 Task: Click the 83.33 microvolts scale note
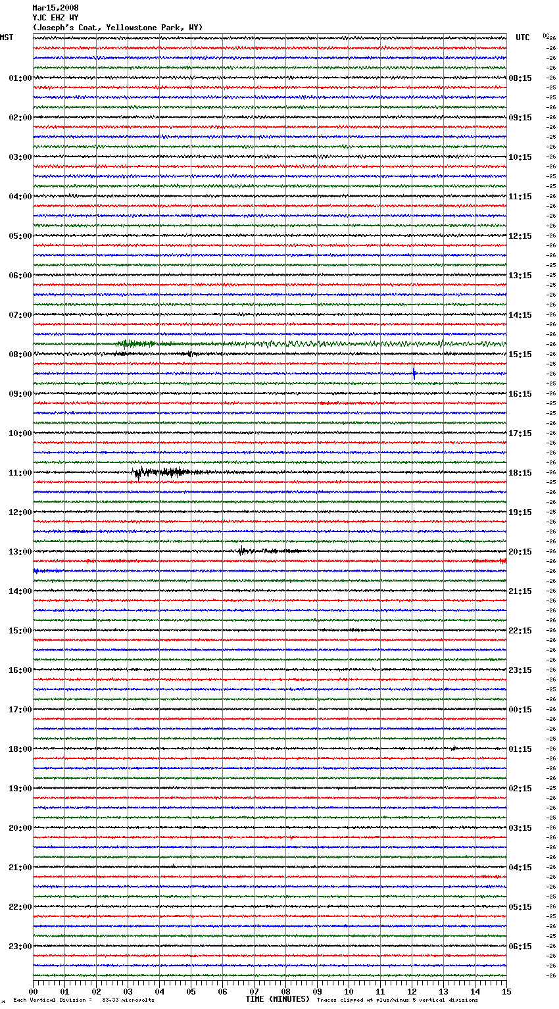coord(84,1000)
